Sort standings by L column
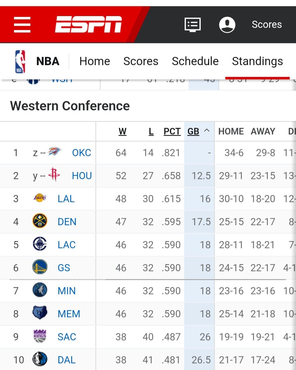The image size is (296, 370). pos(151,132)
